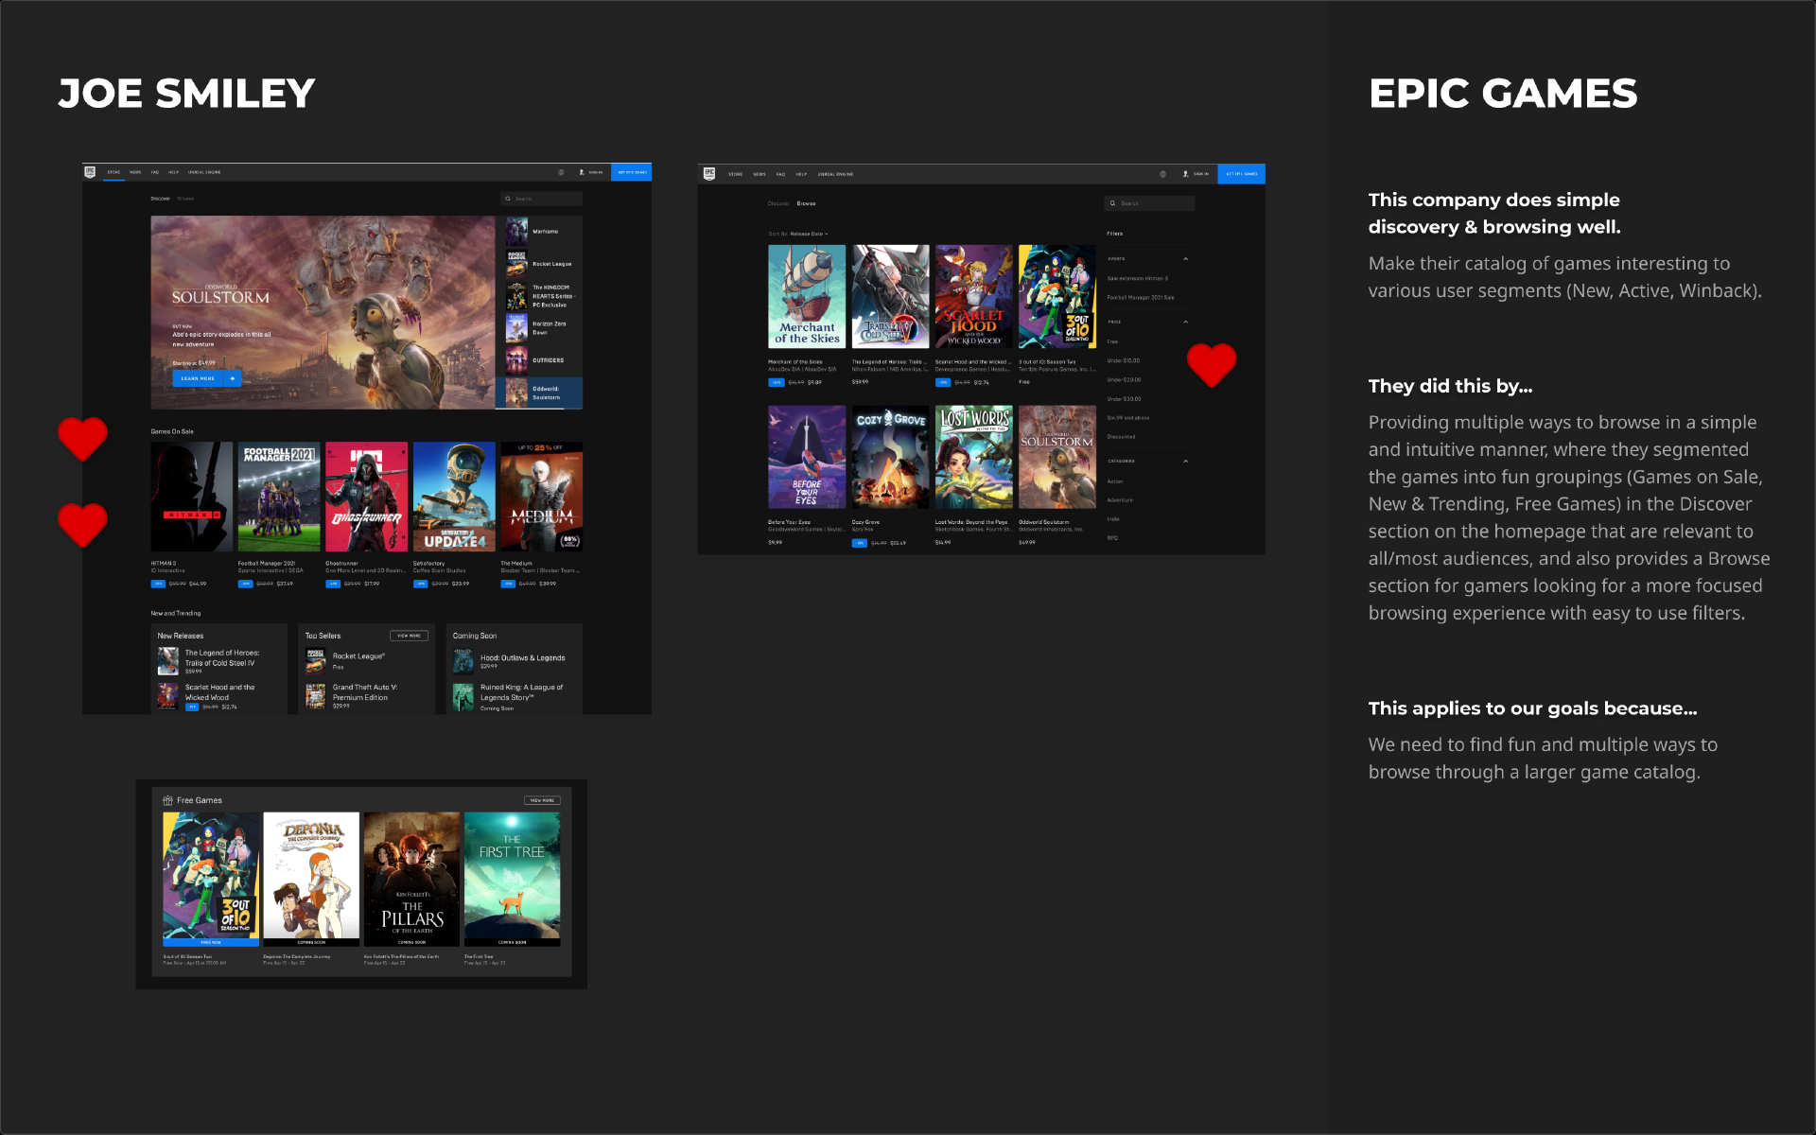Open Ghostrunner cover in Games On Sale
This screenshot has height=1135, width=1816.
tap(367, 497)
